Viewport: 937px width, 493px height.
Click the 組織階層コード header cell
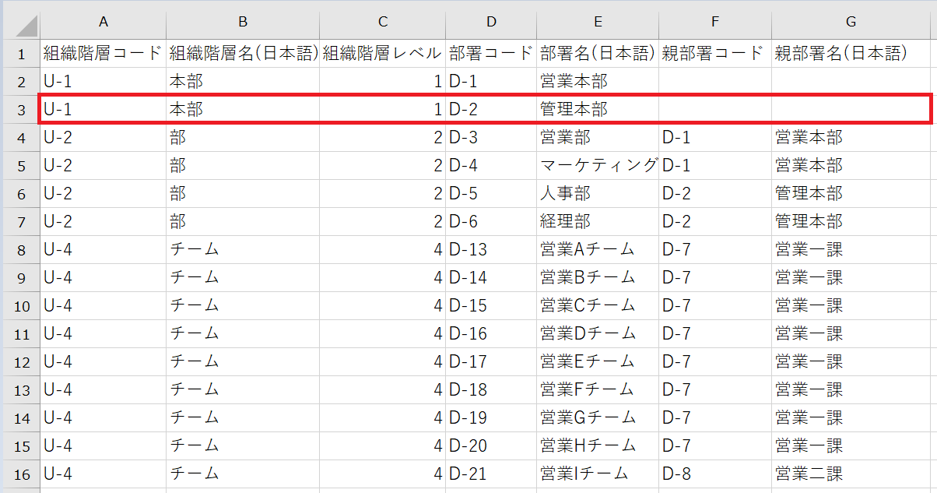pos(103,54)
